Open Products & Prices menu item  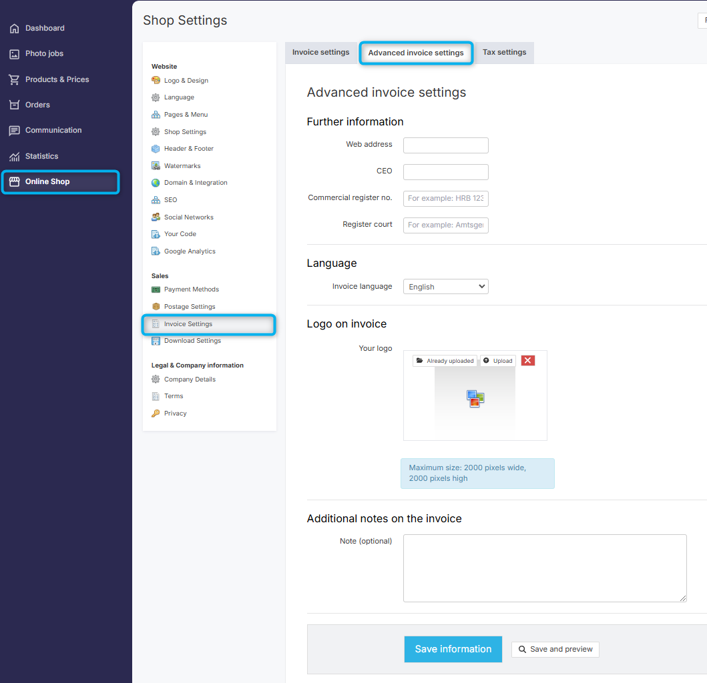point(57,80)
